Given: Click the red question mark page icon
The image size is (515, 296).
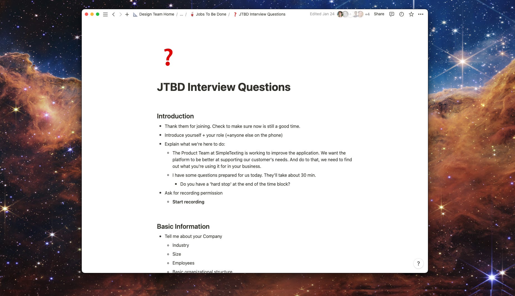Looking at the screenshot, I should pos(168,57).
